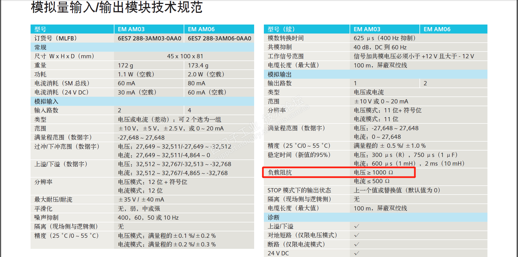Screen dimensions: 518x257
Task: Select "电流模式：满量程的±0.2 %/±0.3 %"
Action: pos(167,244)
